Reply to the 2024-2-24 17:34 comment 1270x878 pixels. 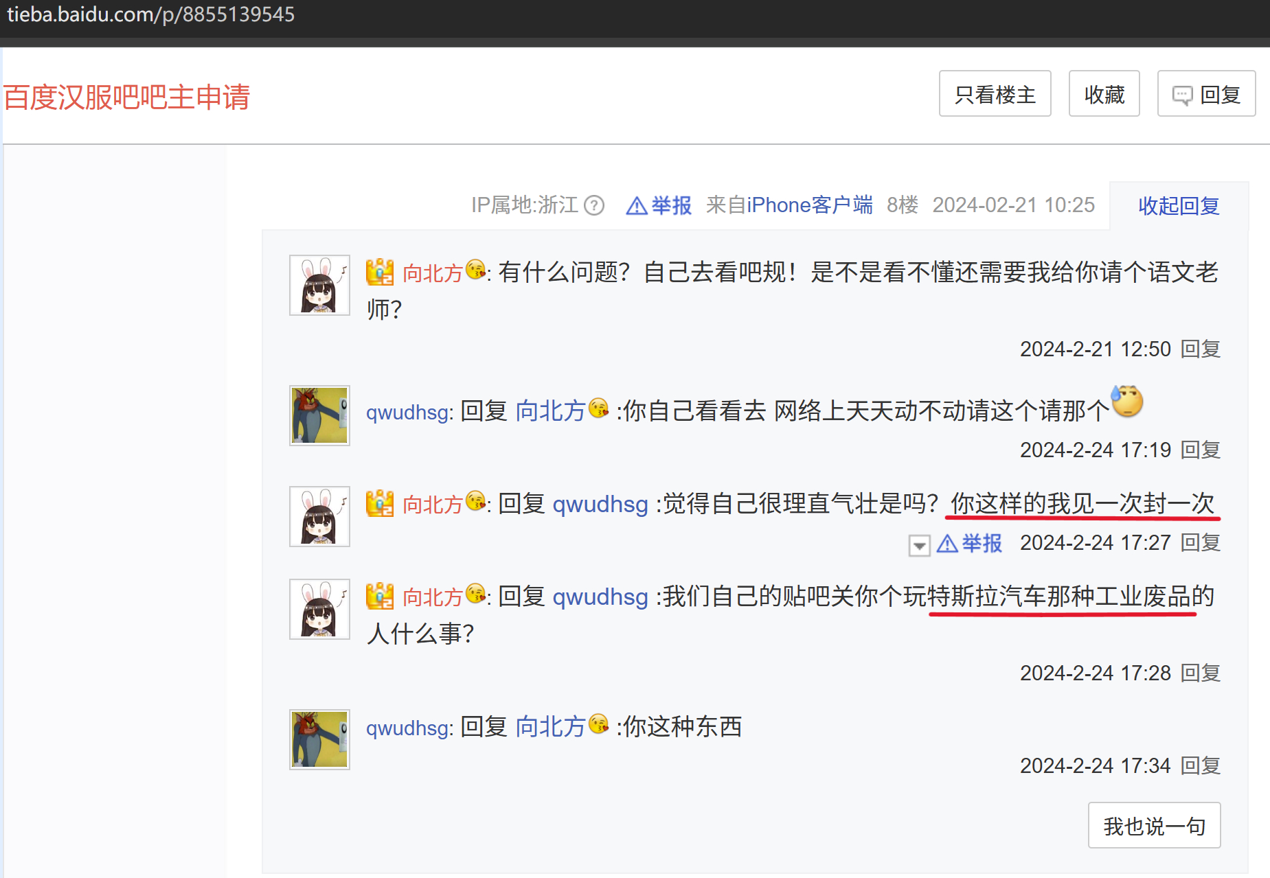[1201, 766]
